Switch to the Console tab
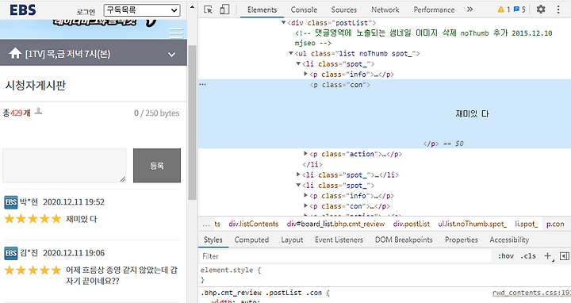Viewport: 571px width, 303px height. 304,10
